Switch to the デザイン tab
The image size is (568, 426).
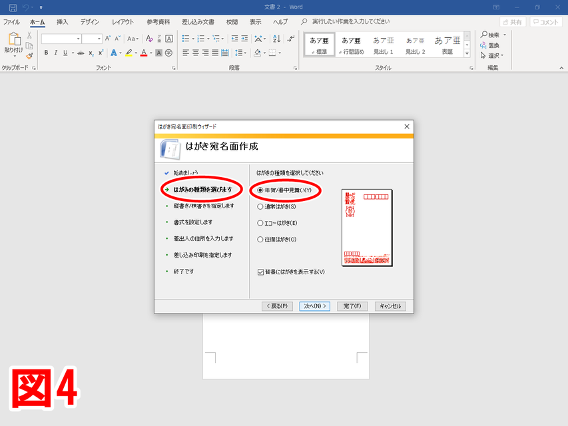pyautogui.click(x=89, y=22)
